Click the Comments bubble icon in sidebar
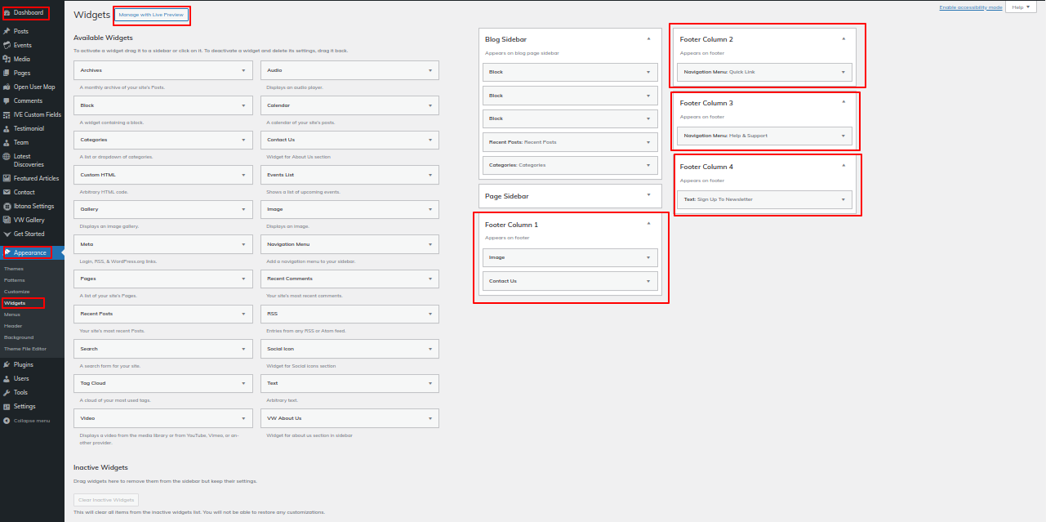The height and width of the screenshot is (522, 1046). coord(7,101)
